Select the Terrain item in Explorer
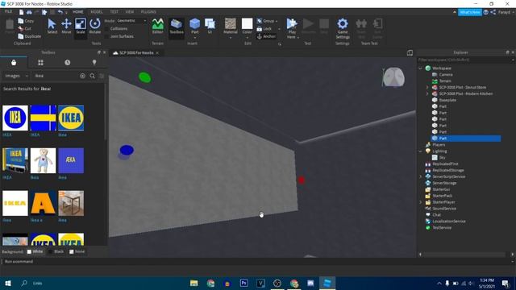 [445, 81]
